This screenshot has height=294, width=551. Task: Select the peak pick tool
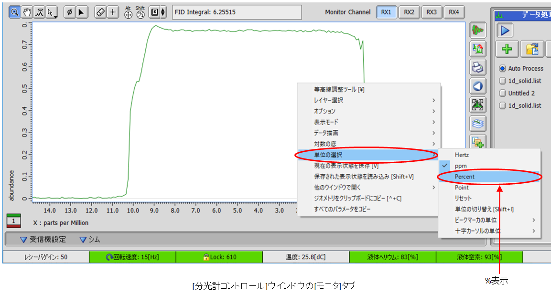click(40, 12)
